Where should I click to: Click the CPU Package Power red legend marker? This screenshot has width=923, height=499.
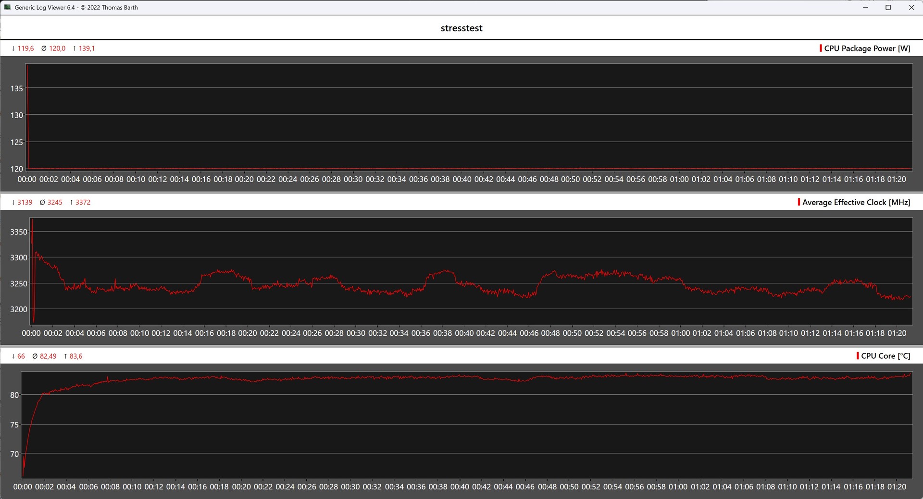click(821, 48)
